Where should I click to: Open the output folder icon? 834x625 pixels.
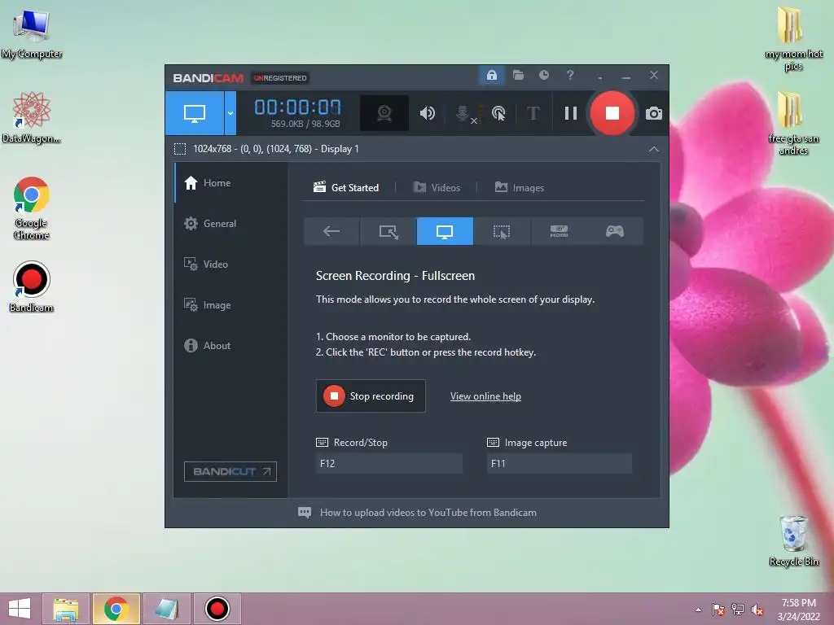pos(518,75)
